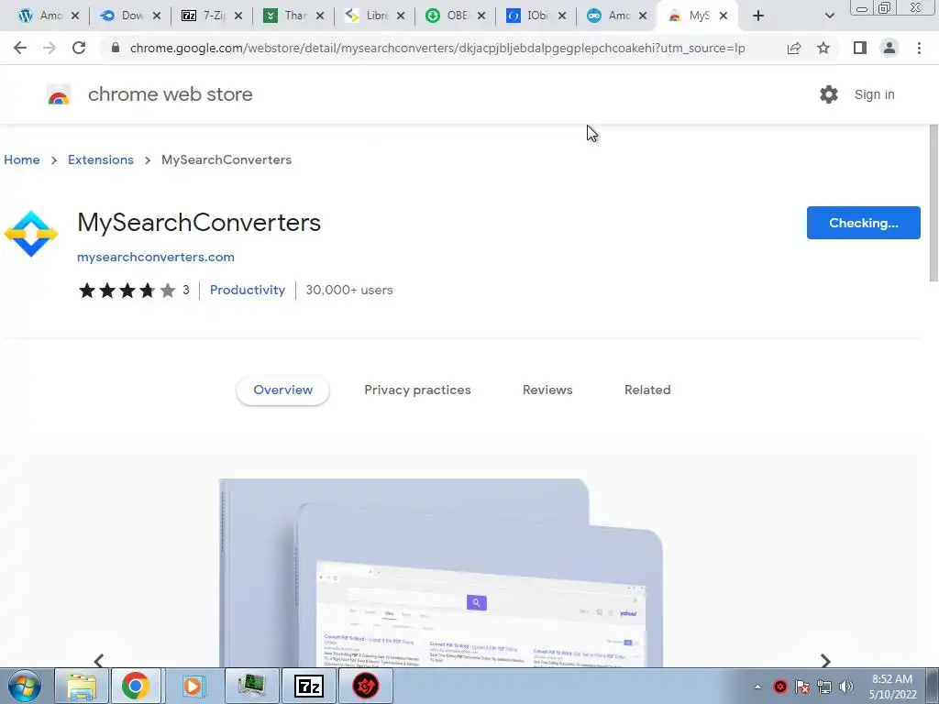Click the extension screenshot preview image

tap(442, 572)
